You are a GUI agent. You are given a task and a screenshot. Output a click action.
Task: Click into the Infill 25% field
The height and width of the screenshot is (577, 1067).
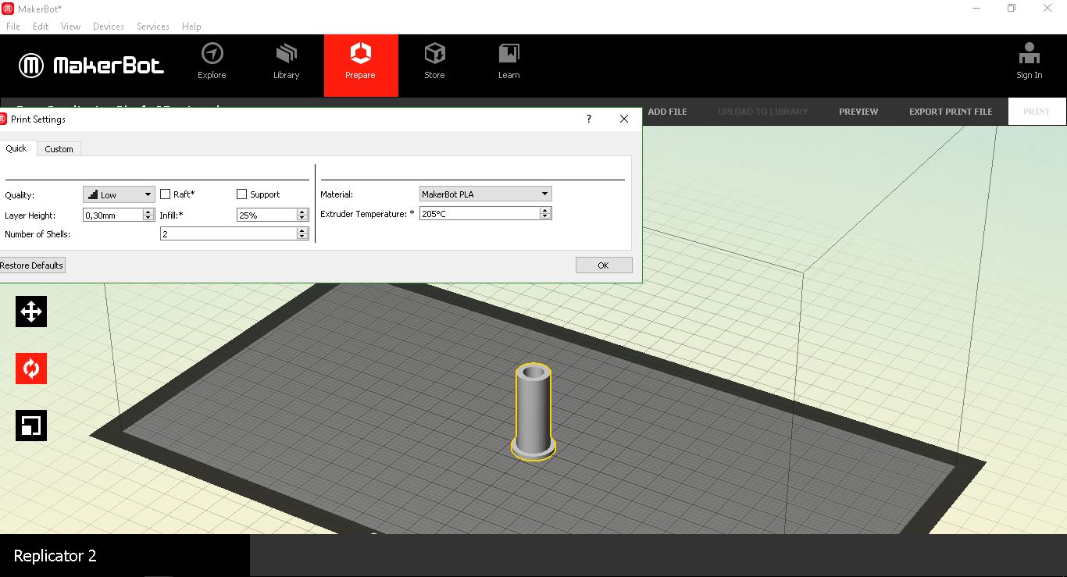(x=266, y=215)
